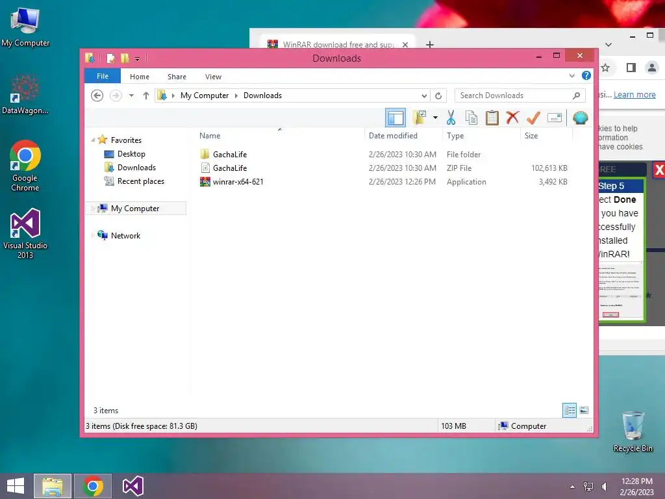
Task: Expand arrow between My Computer and Downloads breadcrumb
Action: tap(236, 96)
